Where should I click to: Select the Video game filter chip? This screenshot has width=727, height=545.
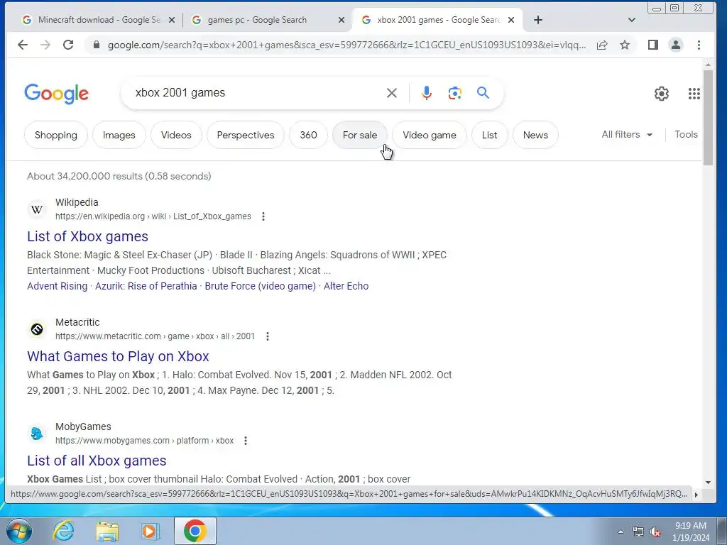click(430, 135)
